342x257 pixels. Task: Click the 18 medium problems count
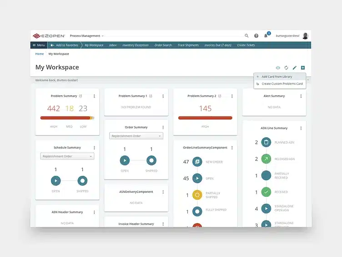click(70, 108)
